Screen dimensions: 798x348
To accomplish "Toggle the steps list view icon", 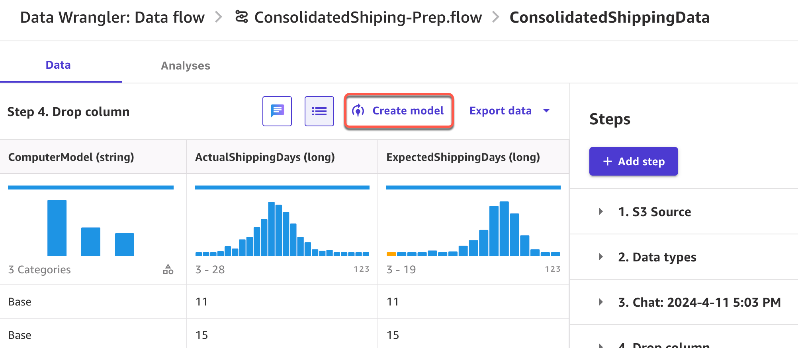I will pos(319,111).
